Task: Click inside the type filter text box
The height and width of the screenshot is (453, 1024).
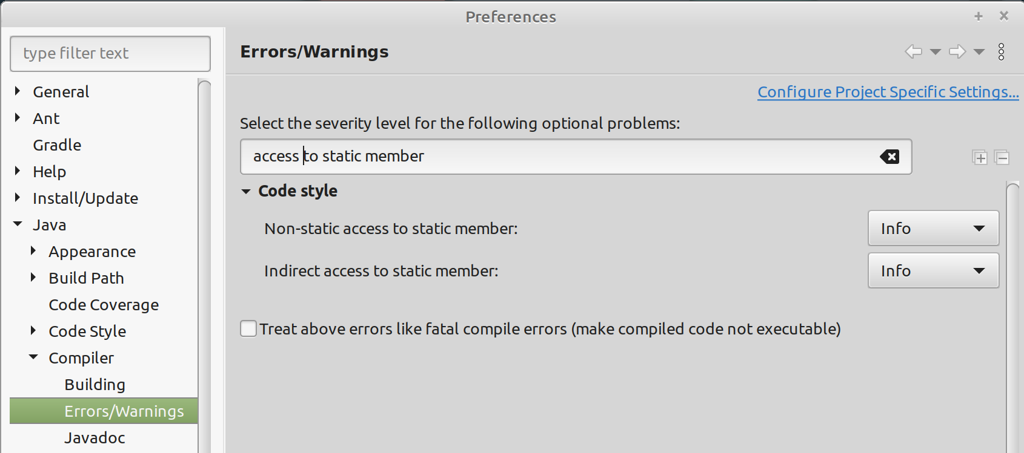Action: click(x=110, y=53)
